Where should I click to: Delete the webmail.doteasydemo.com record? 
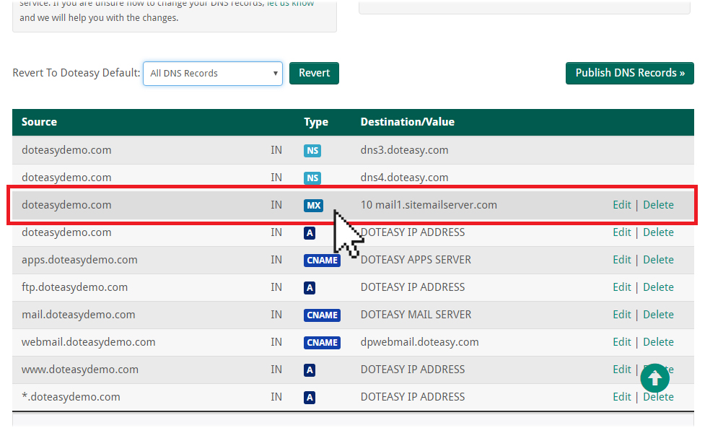(x=658, y=342)
